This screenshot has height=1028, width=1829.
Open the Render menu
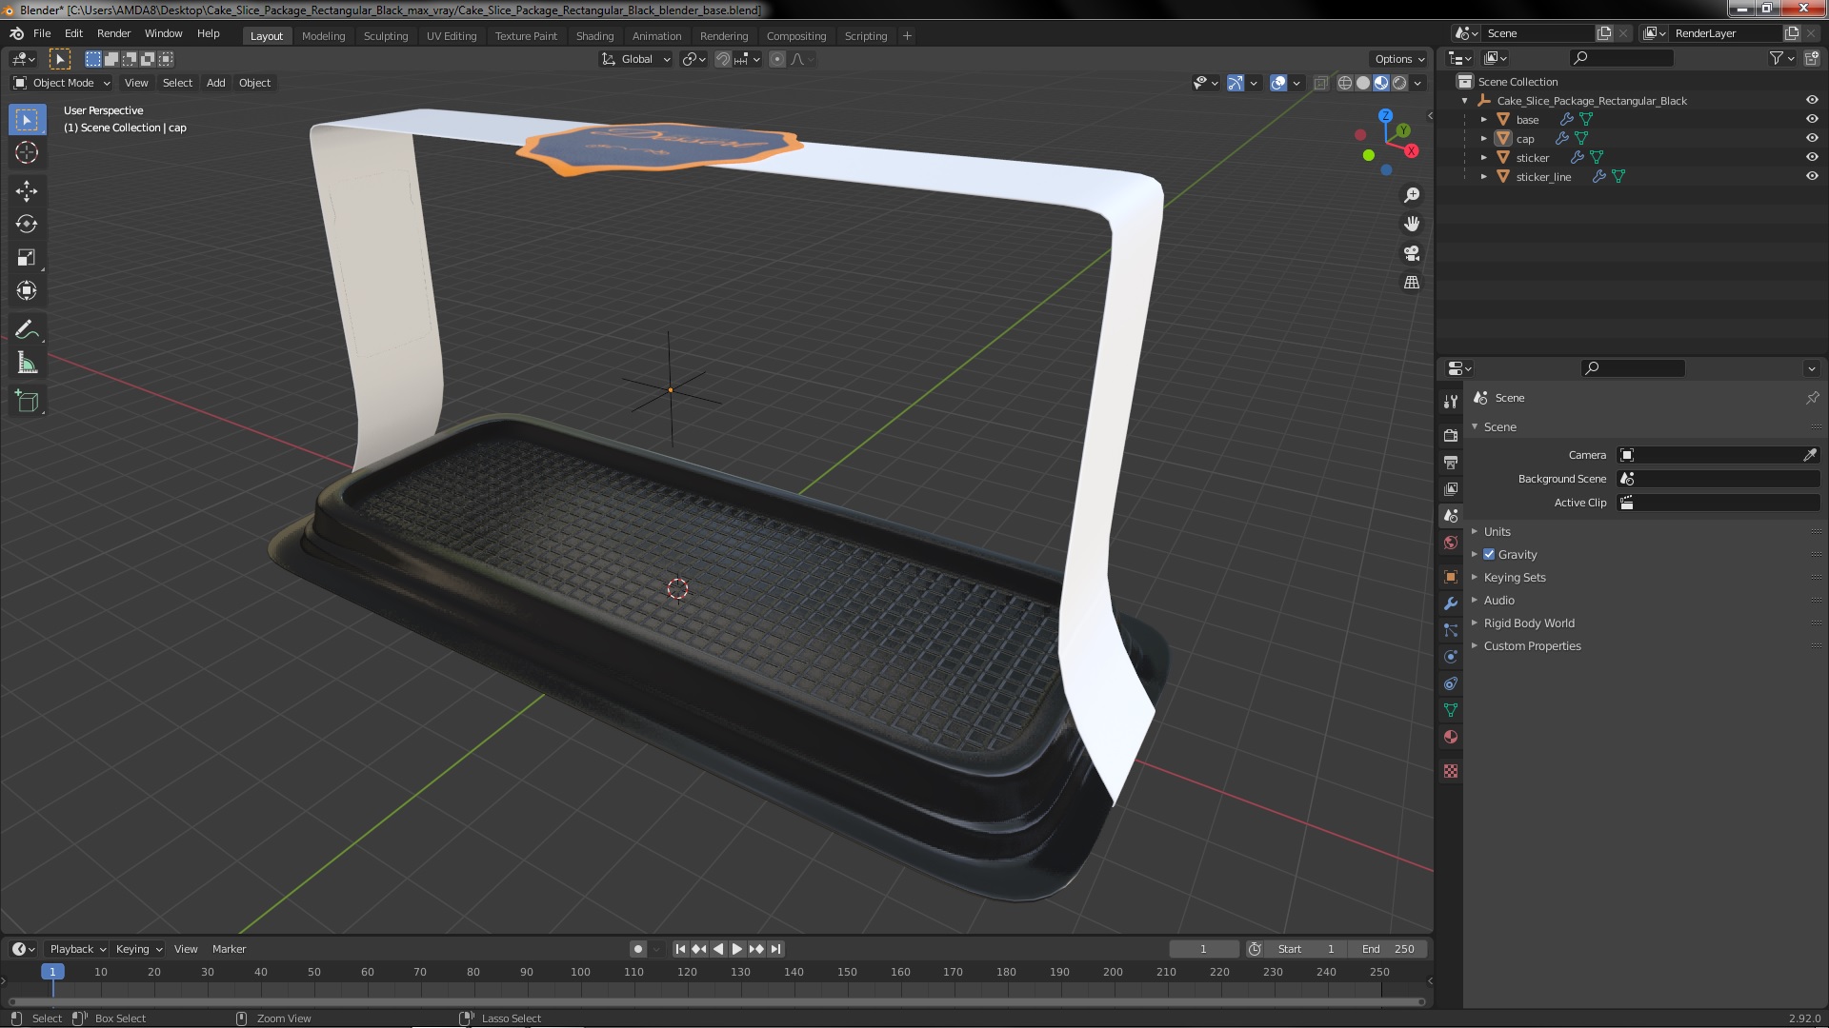click(x=113, y=33)
